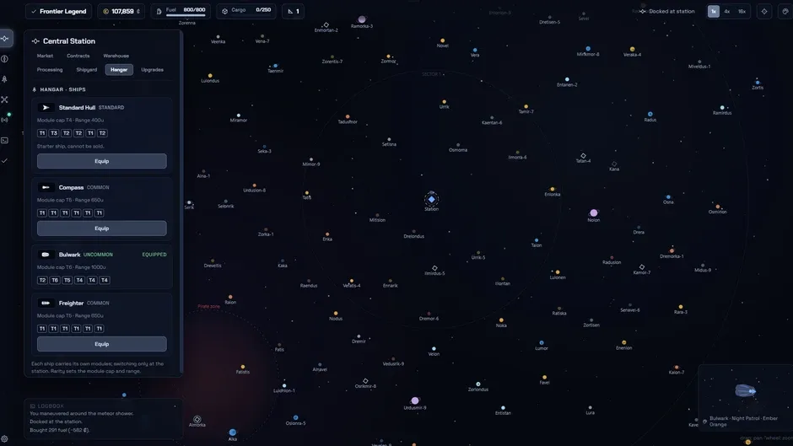Center map on ship crosshair icon
The image size is (793, 446).
tap(764, 11)
